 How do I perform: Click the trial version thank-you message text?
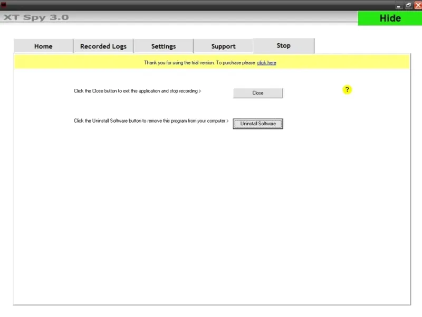tap(199, 63)
